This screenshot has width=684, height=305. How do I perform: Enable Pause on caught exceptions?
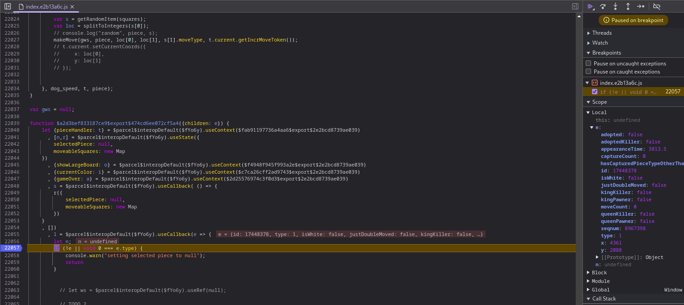click(588, 71)
